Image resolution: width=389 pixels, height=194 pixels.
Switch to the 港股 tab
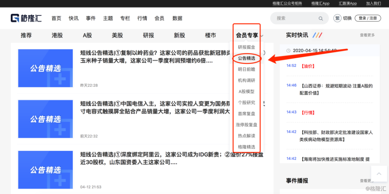[57, 35]
